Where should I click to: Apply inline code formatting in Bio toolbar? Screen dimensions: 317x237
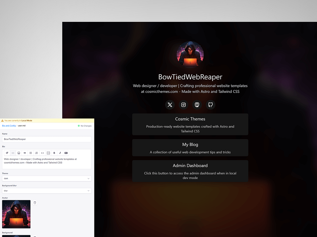click(42, 153)
